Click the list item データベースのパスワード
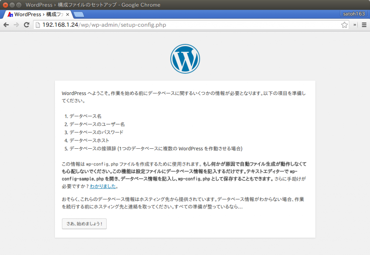370x255 pixels. pyautogui.click(x=96, y=132)
